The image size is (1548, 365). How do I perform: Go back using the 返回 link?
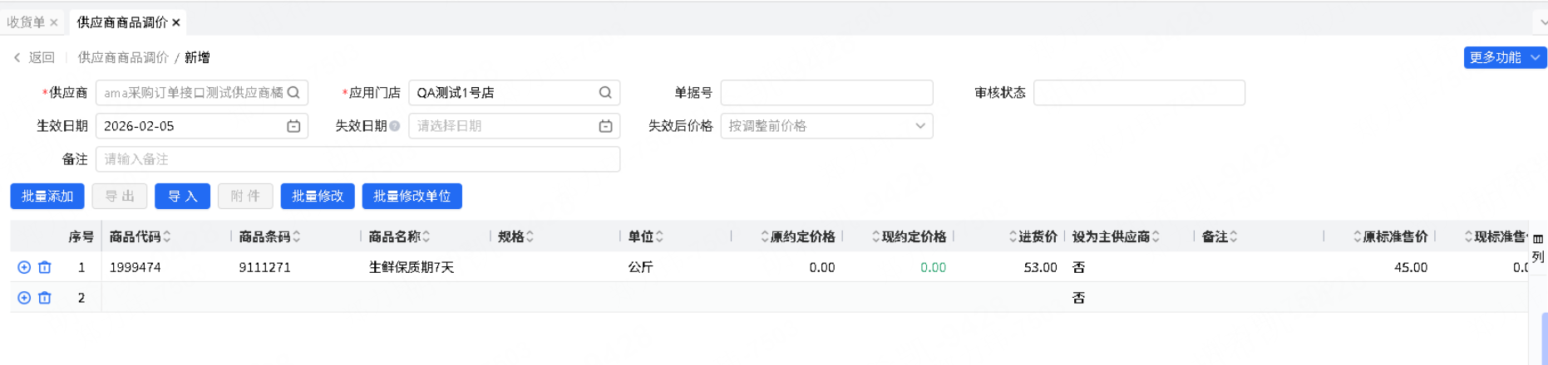pos(34,57)
